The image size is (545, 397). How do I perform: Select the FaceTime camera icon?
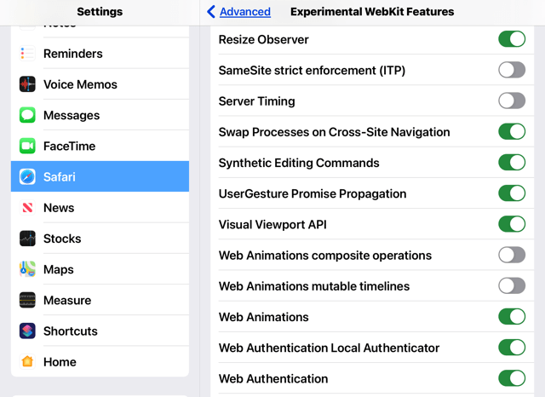[27, 146]
